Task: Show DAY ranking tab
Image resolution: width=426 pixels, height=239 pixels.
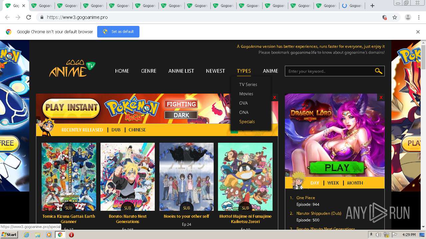Action: point(315,183)
